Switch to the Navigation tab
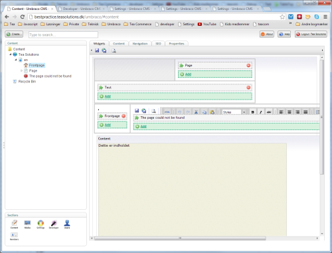This screenshot has width=332, height=253. 140,44
